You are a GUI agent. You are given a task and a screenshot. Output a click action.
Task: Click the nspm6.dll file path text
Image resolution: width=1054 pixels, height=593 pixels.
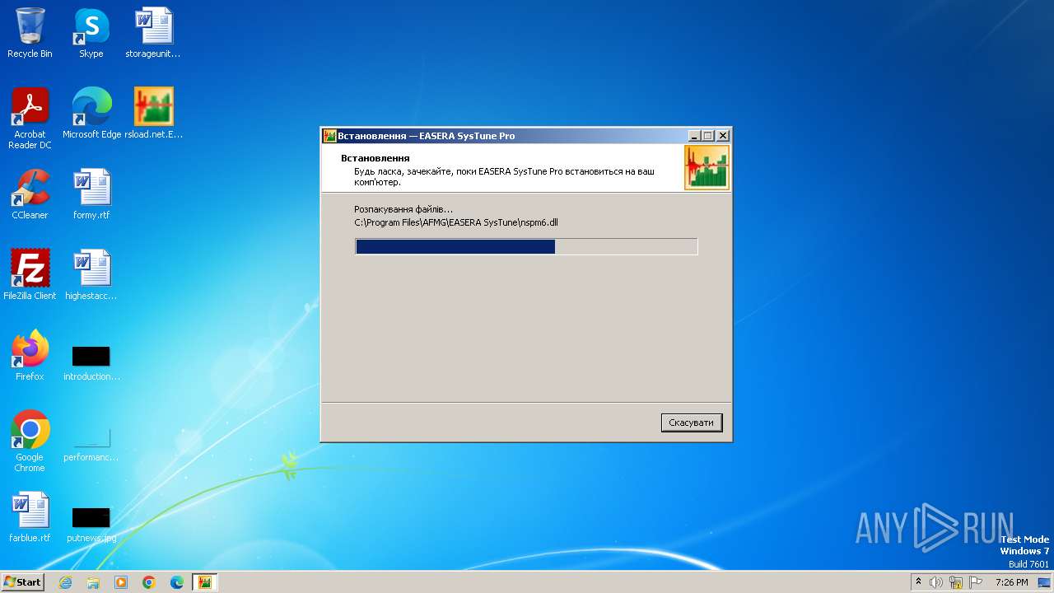click(x=456, y=222)
